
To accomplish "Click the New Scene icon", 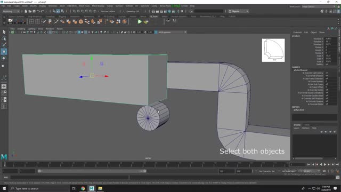I will [26, 11].
